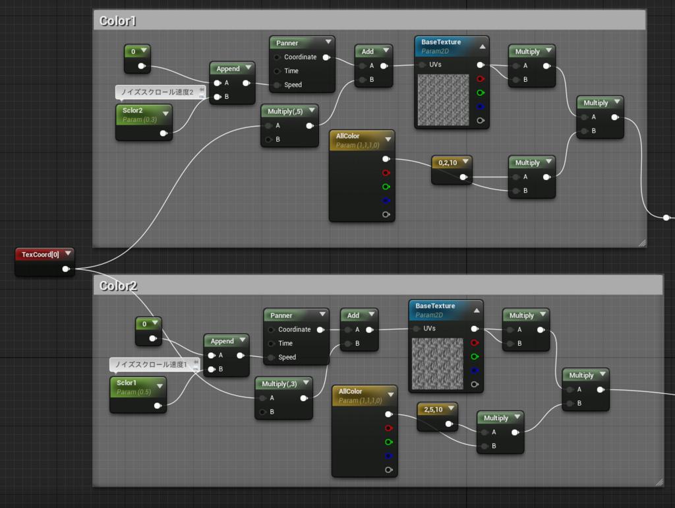Click the TexCoord[0] output pin

pos(66,269)
